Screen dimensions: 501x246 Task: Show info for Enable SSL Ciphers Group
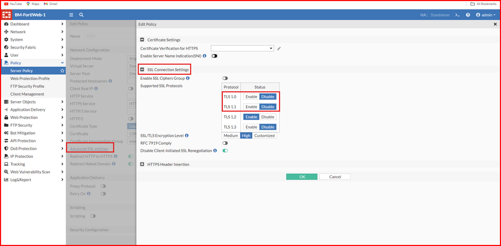pos(188,78)
